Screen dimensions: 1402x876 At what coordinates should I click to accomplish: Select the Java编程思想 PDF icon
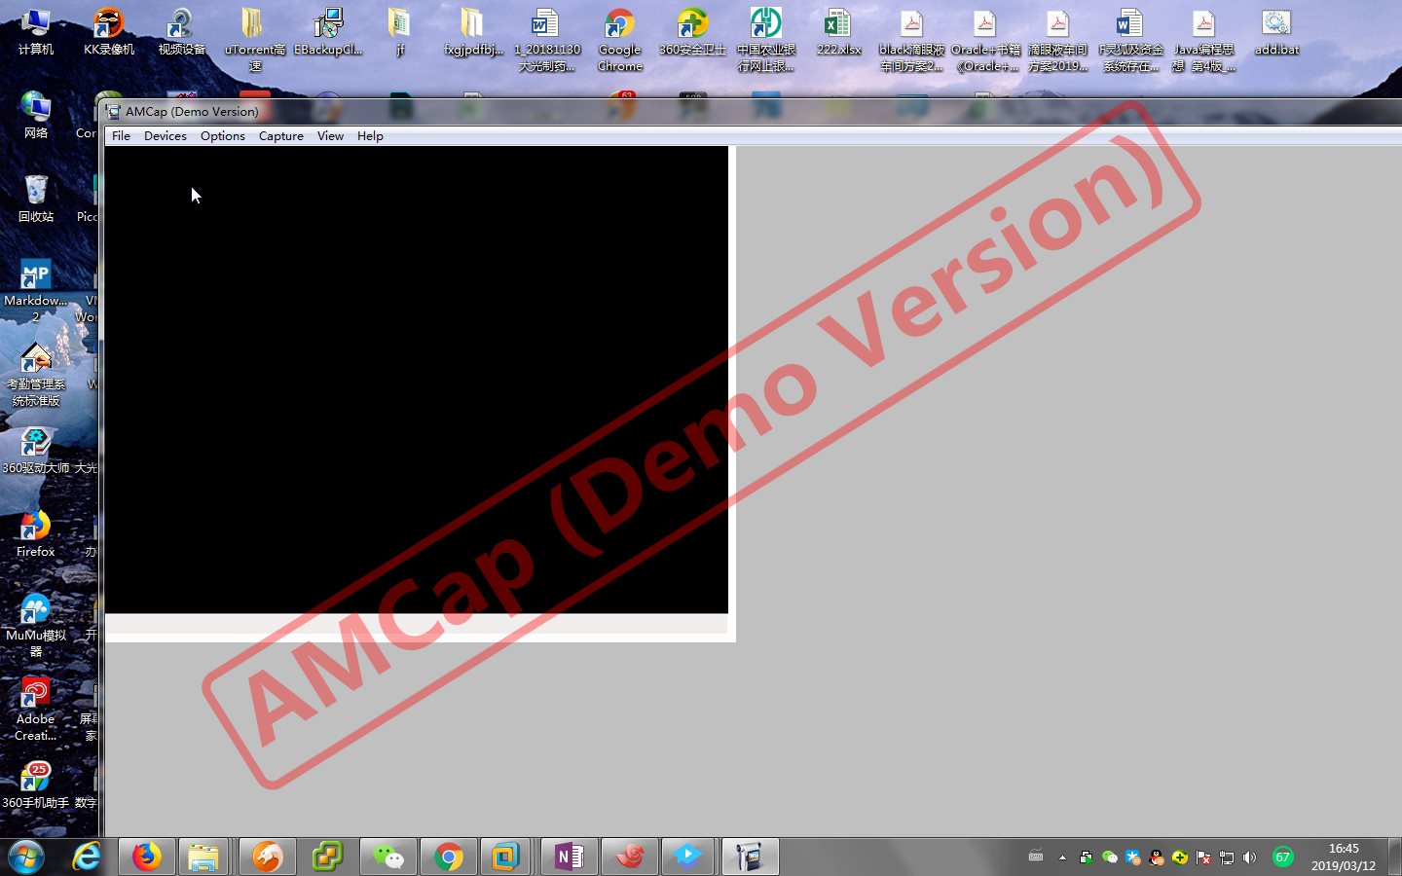(x=1203, y=41)
